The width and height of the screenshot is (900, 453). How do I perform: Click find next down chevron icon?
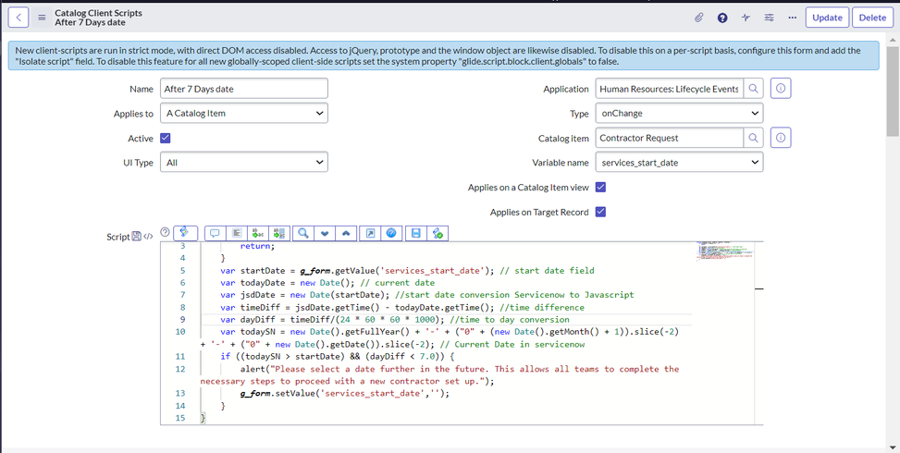[325, 233]
